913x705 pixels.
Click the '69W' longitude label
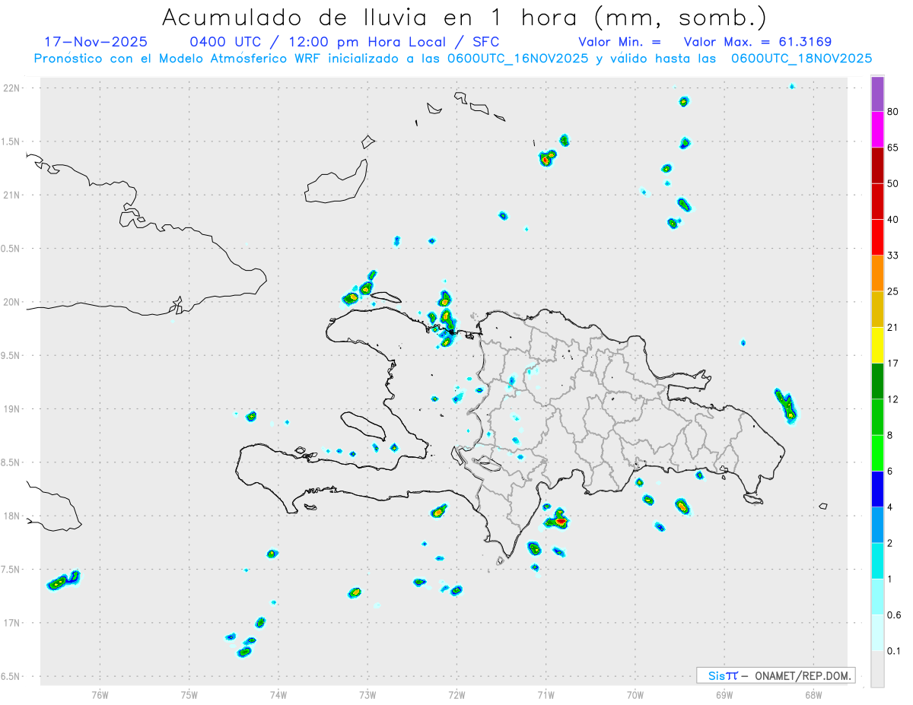pyautogui.click(x=724, y=694)
